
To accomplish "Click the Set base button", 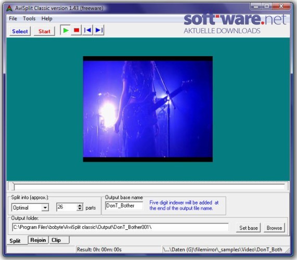I will (248, 228).
